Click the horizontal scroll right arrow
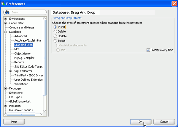Viewport: 178px width, 127px height. coord(41,115)
